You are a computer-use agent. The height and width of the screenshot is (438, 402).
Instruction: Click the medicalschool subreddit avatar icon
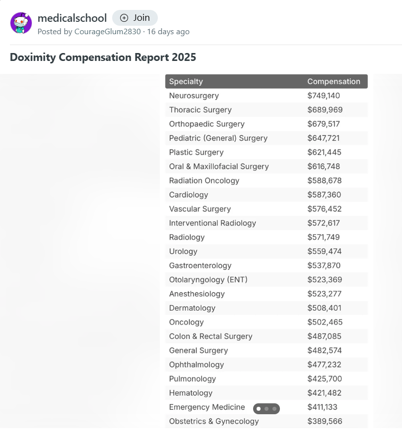point(21,23)
